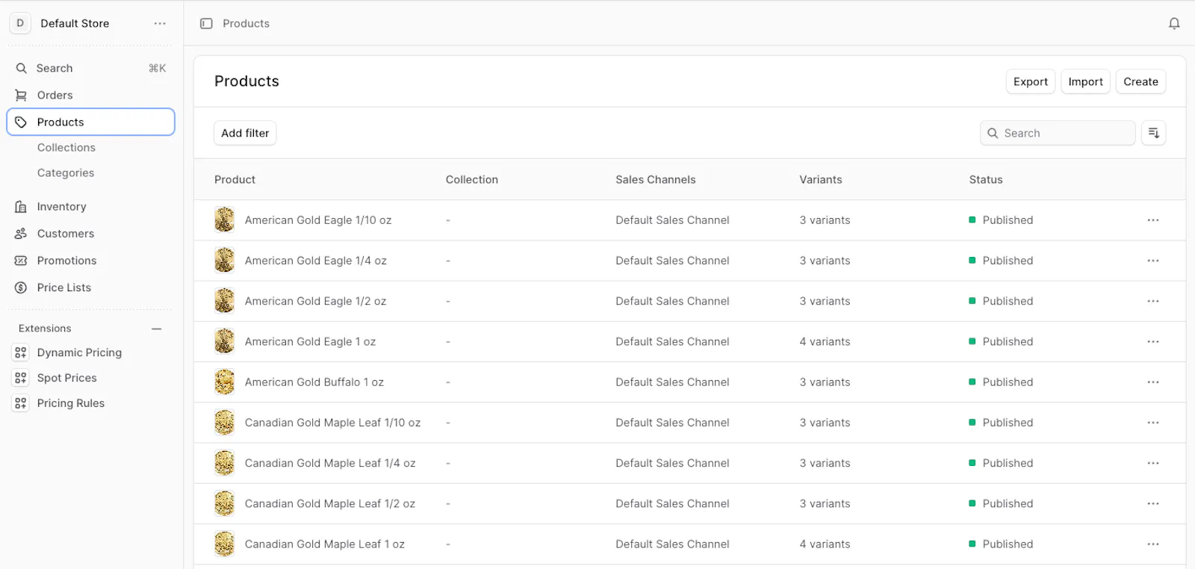Open Categories submenu item
The image size is (1195, 569).
66,173
